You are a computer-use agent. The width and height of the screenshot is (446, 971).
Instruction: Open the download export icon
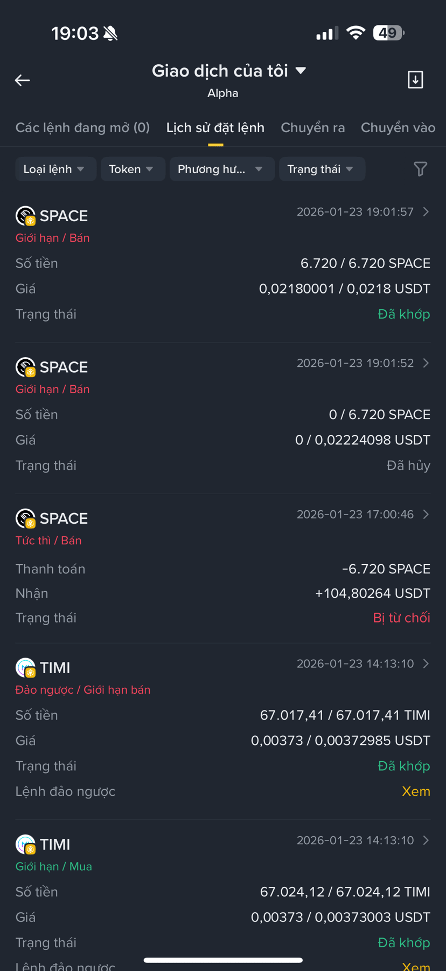coord(415,80)
